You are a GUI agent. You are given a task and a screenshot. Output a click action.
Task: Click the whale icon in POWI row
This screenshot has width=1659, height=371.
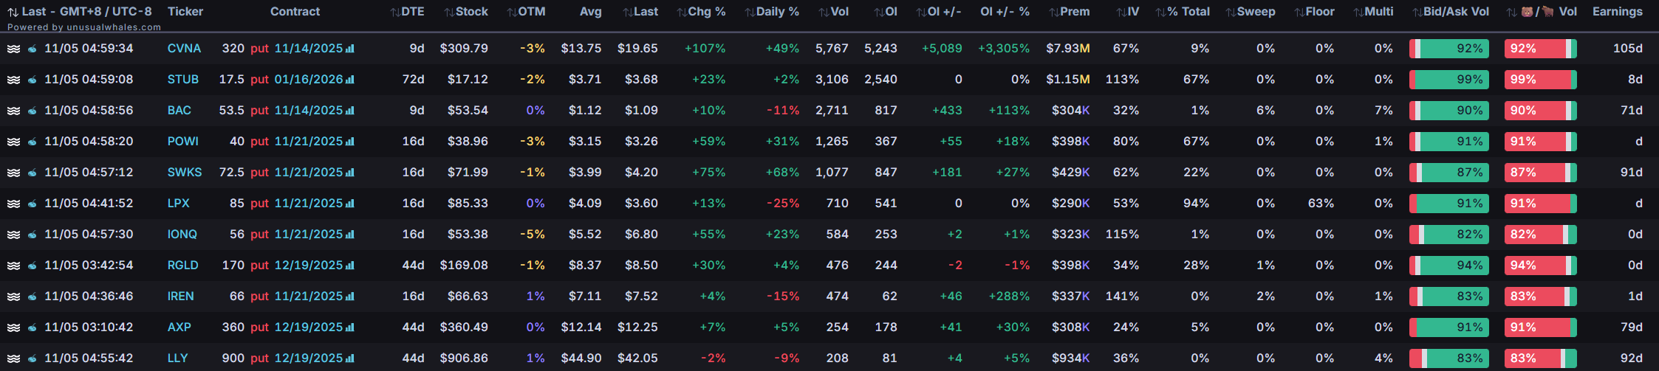[33, 142]
